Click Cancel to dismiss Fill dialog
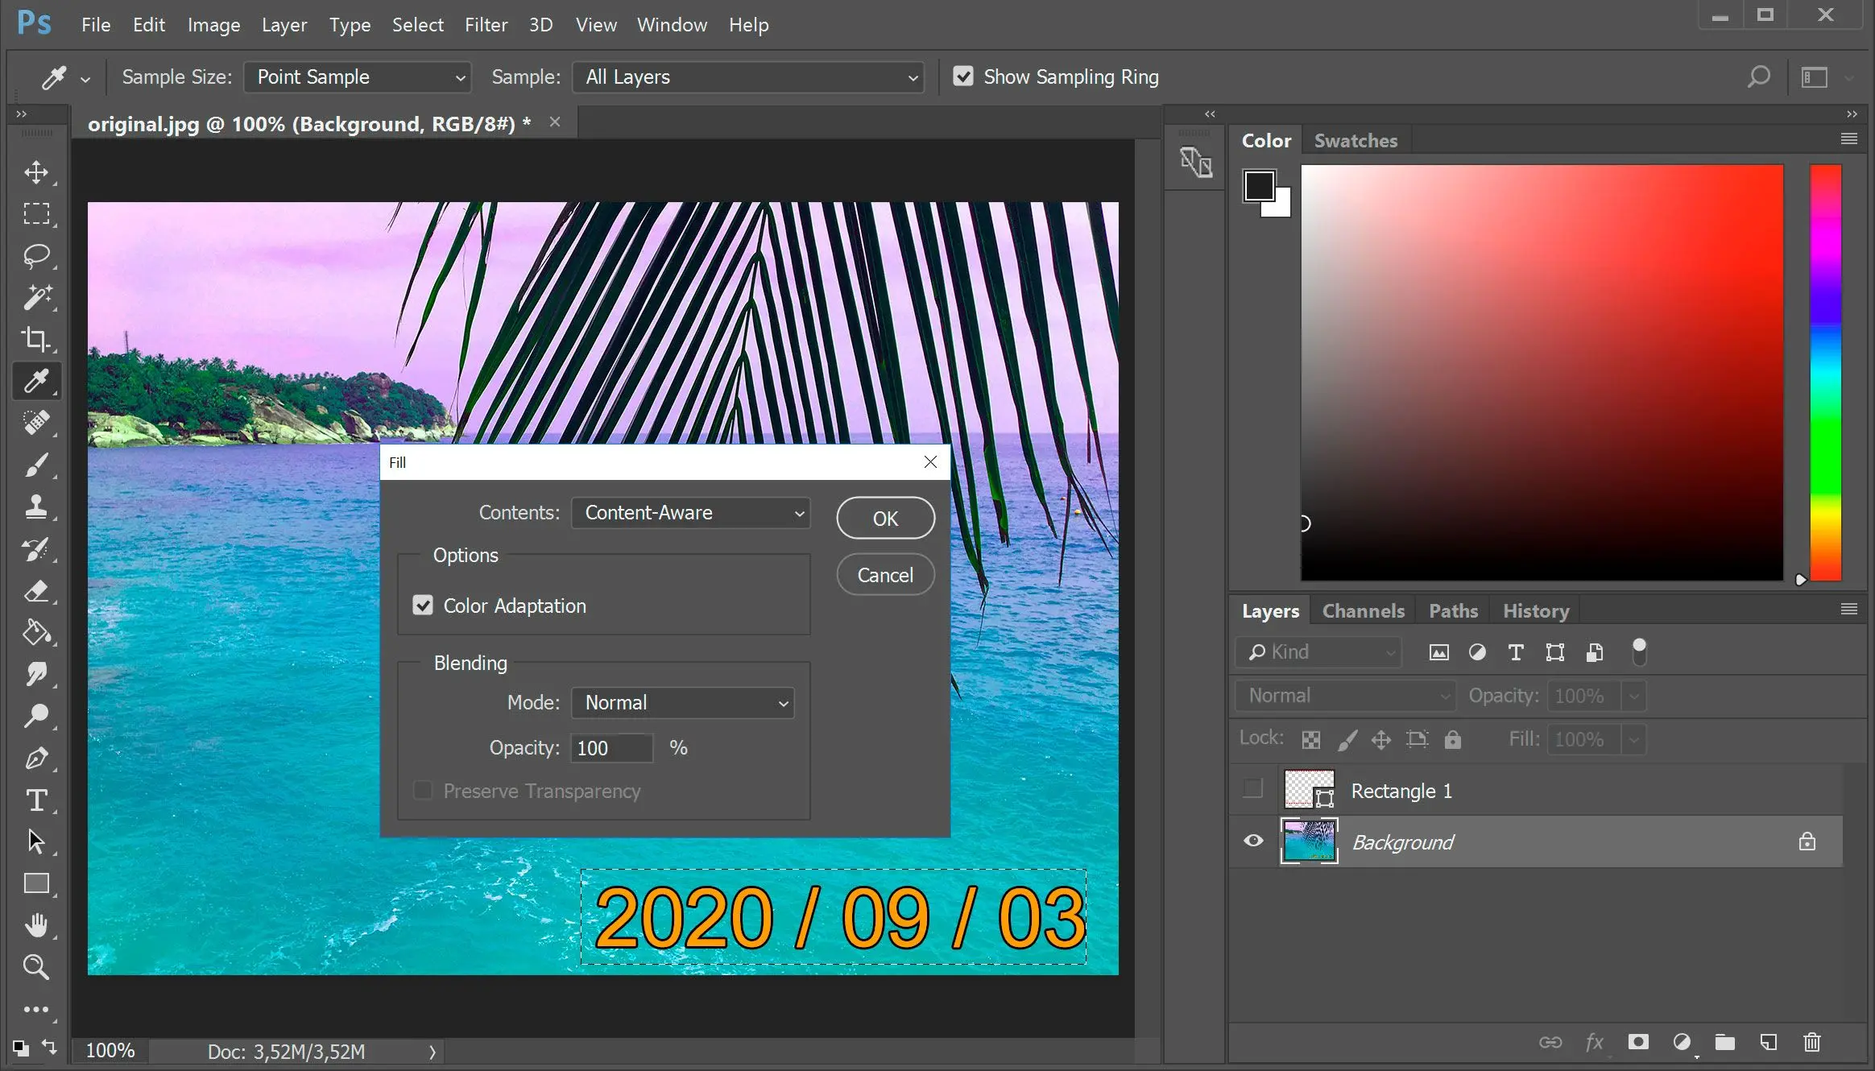Screen dimensions: 1875x1071 pyautogui.click(x=886, y=576)
